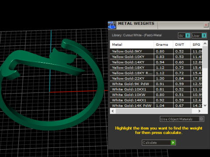The height and width of the screenshot is (157, 210).
Task: Click the Metal Weights scale icon
Action: (x=112, y=25)
